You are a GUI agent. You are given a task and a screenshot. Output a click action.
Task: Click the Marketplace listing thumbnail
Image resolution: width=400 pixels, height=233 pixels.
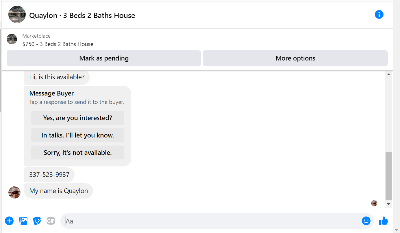click(12, 39)
